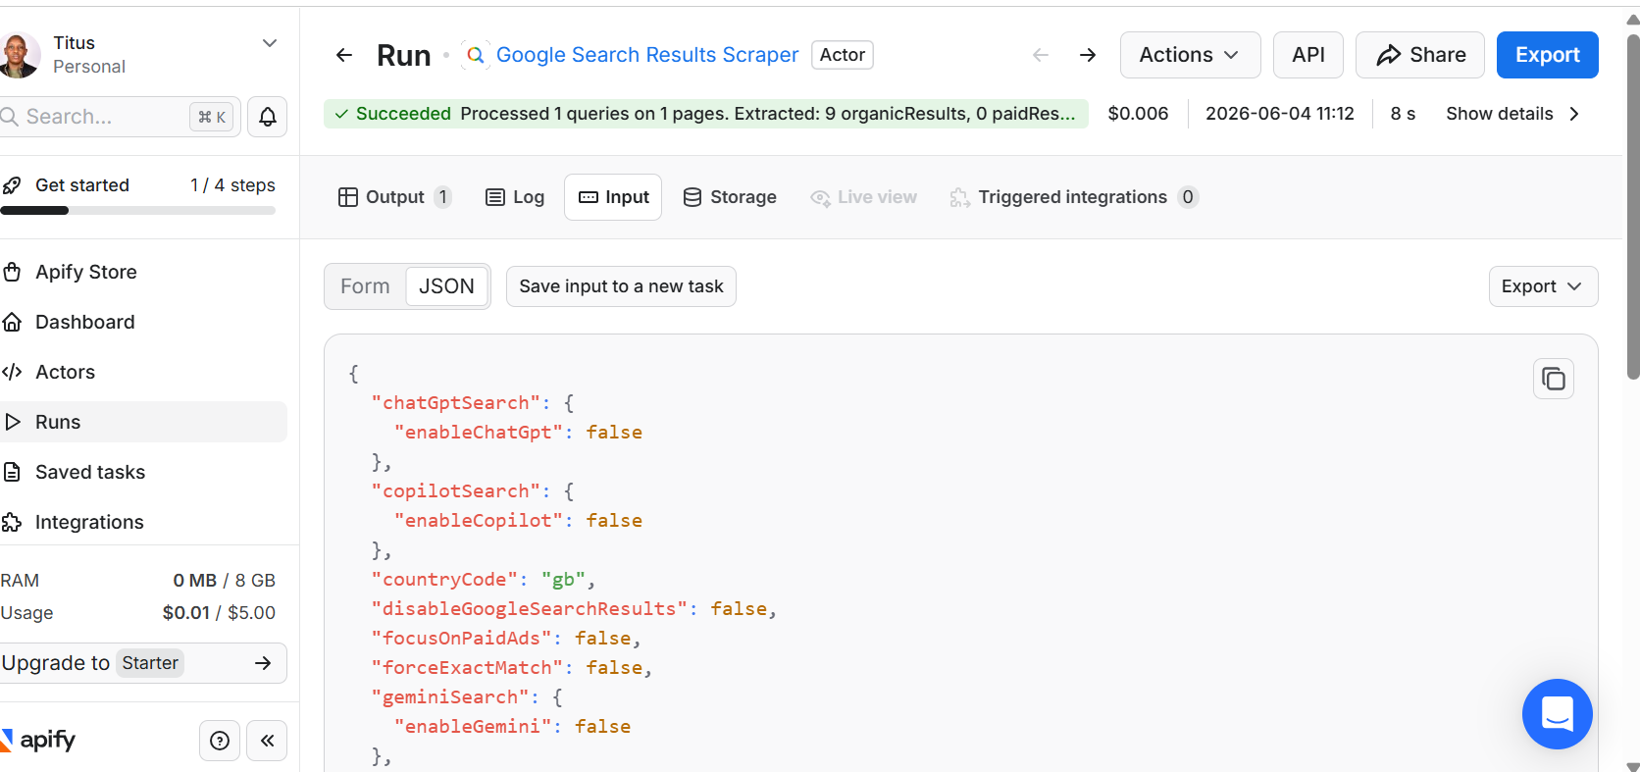Viewport: 1640px width, 772px height.
Task: Click the "enableGemini" JSON line
Action: tap(512, 727)
